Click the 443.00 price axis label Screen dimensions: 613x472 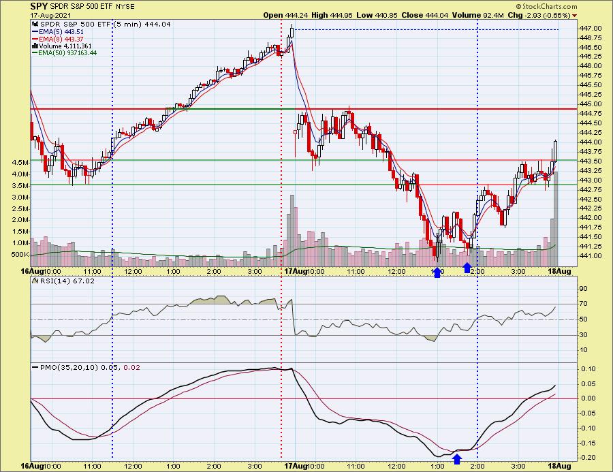coord(591,180)
